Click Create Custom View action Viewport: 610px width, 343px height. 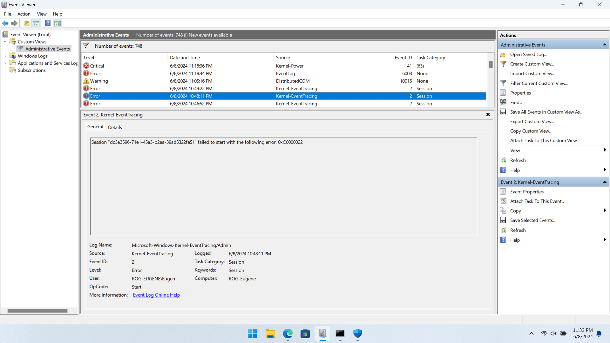532,64
